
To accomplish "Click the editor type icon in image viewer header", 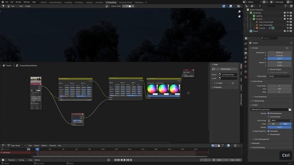I will pyautogui.click(x=3, y=6).
